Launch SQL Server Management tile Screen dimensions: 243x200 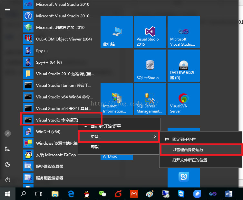coord(150,99)
